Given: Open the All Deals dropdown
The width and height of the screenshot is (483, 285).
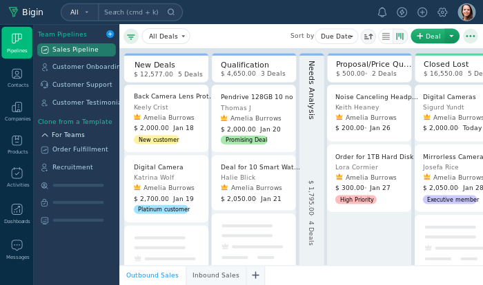Looking at the screenshot, I should pos(166,36).
